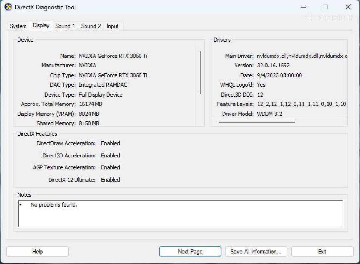Click the Full Display Device value
This screenshot has width=360, height=264.
pos(100,95)
